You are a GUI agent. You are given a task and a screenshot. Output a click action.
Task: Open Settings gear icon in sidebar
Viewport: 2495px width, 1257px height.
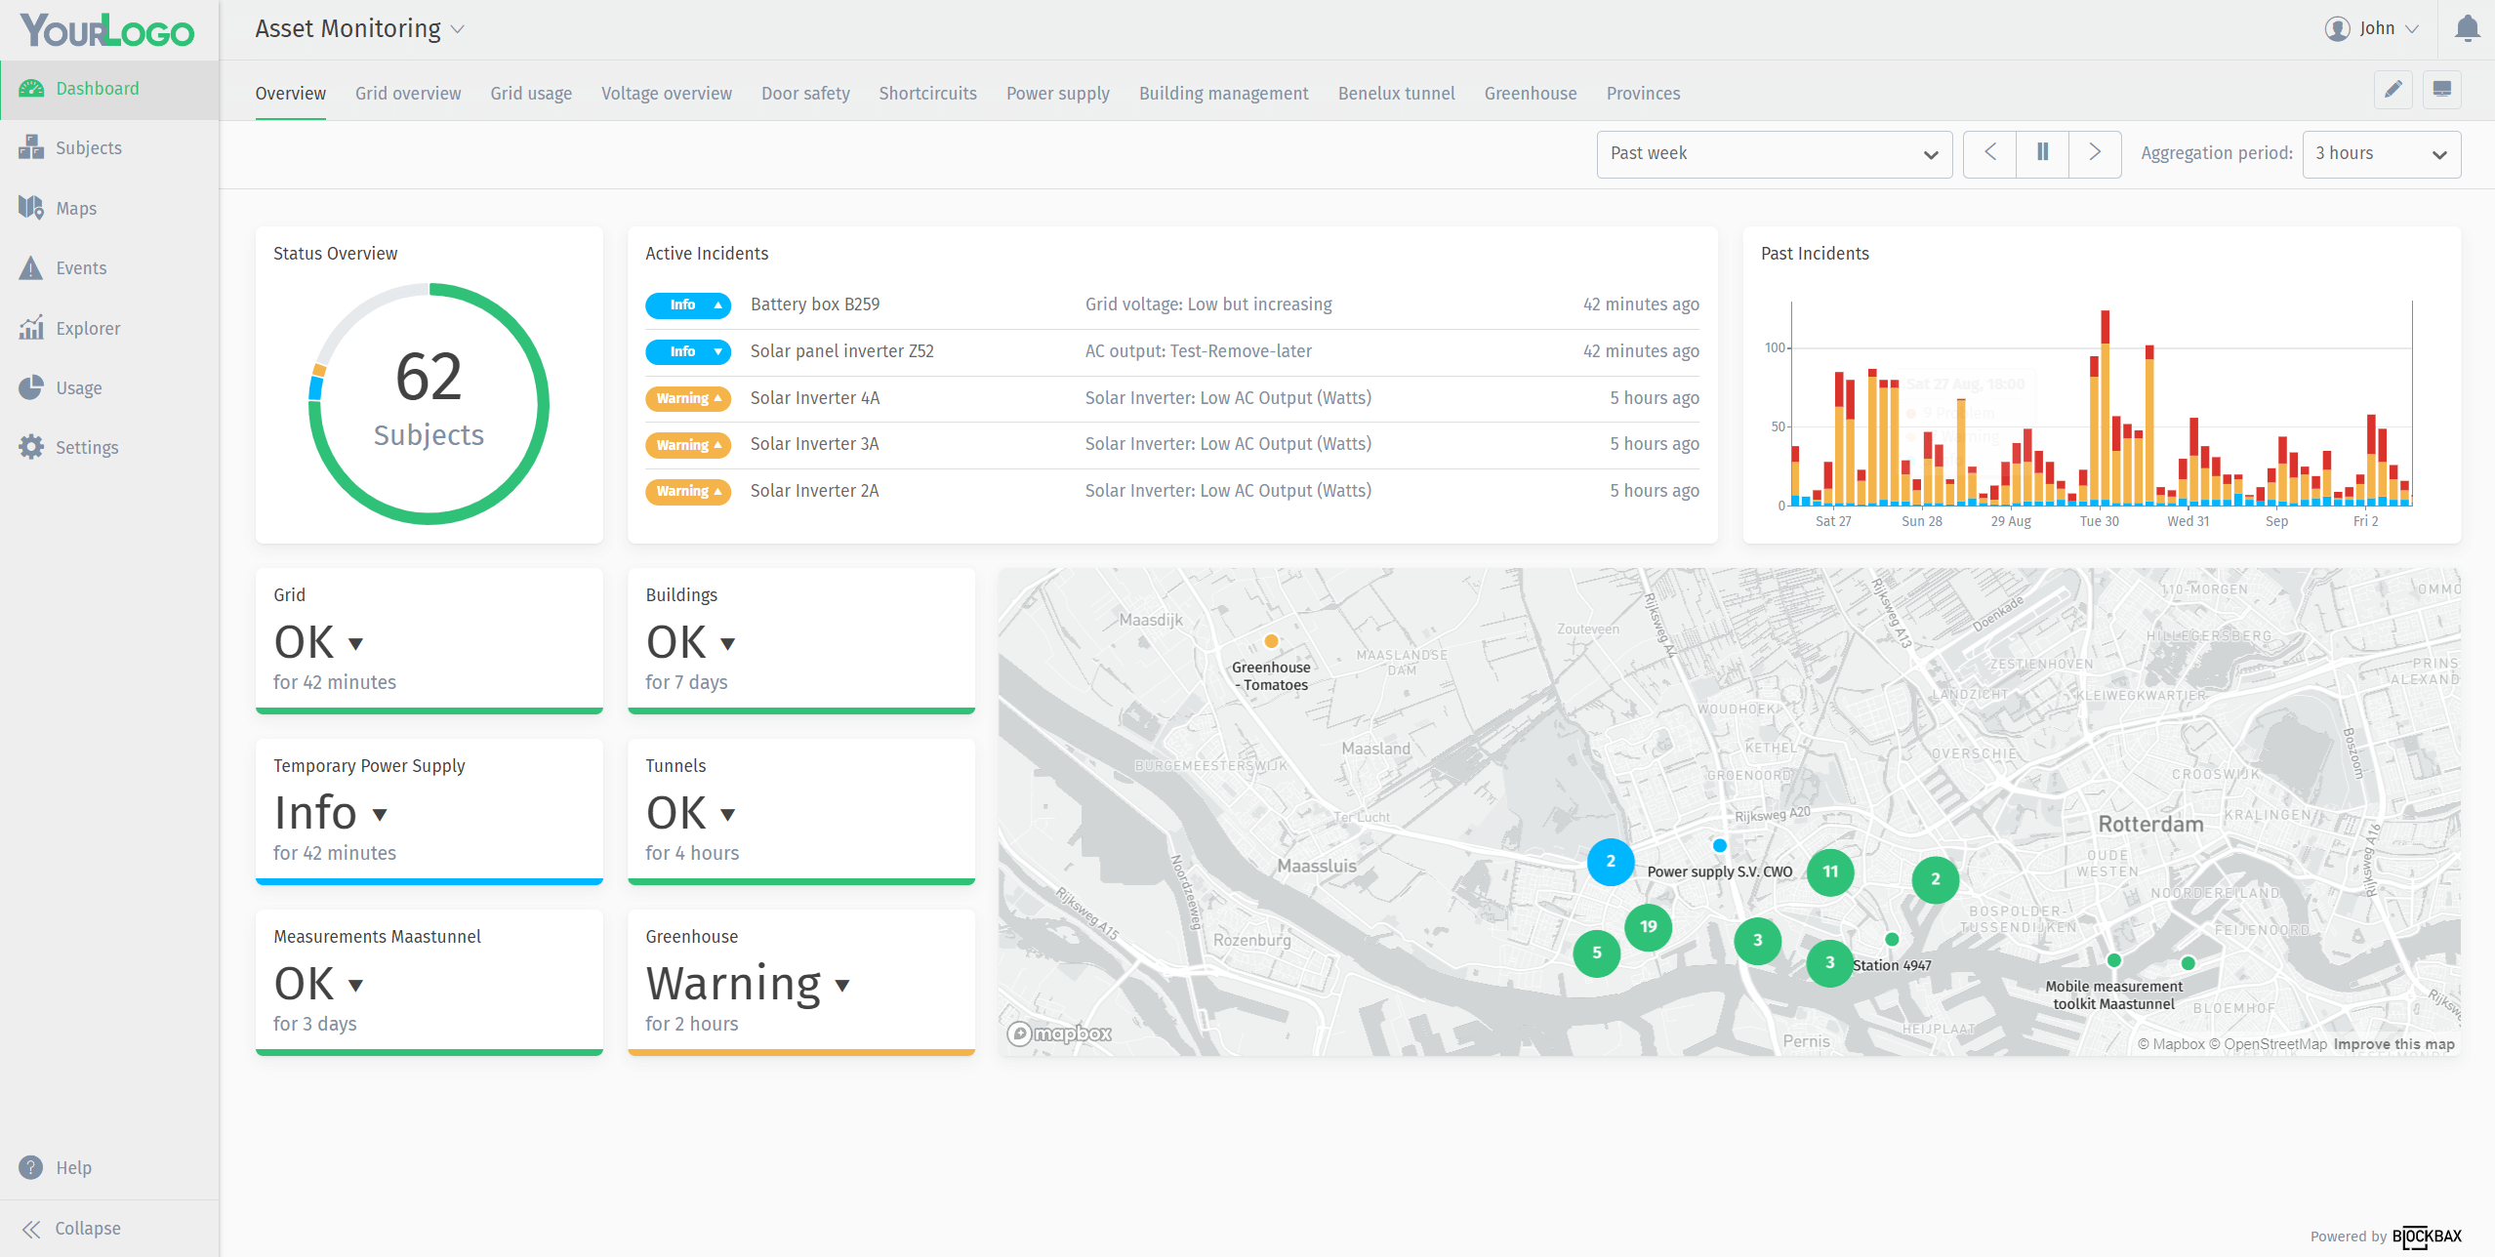coord(31,447)
